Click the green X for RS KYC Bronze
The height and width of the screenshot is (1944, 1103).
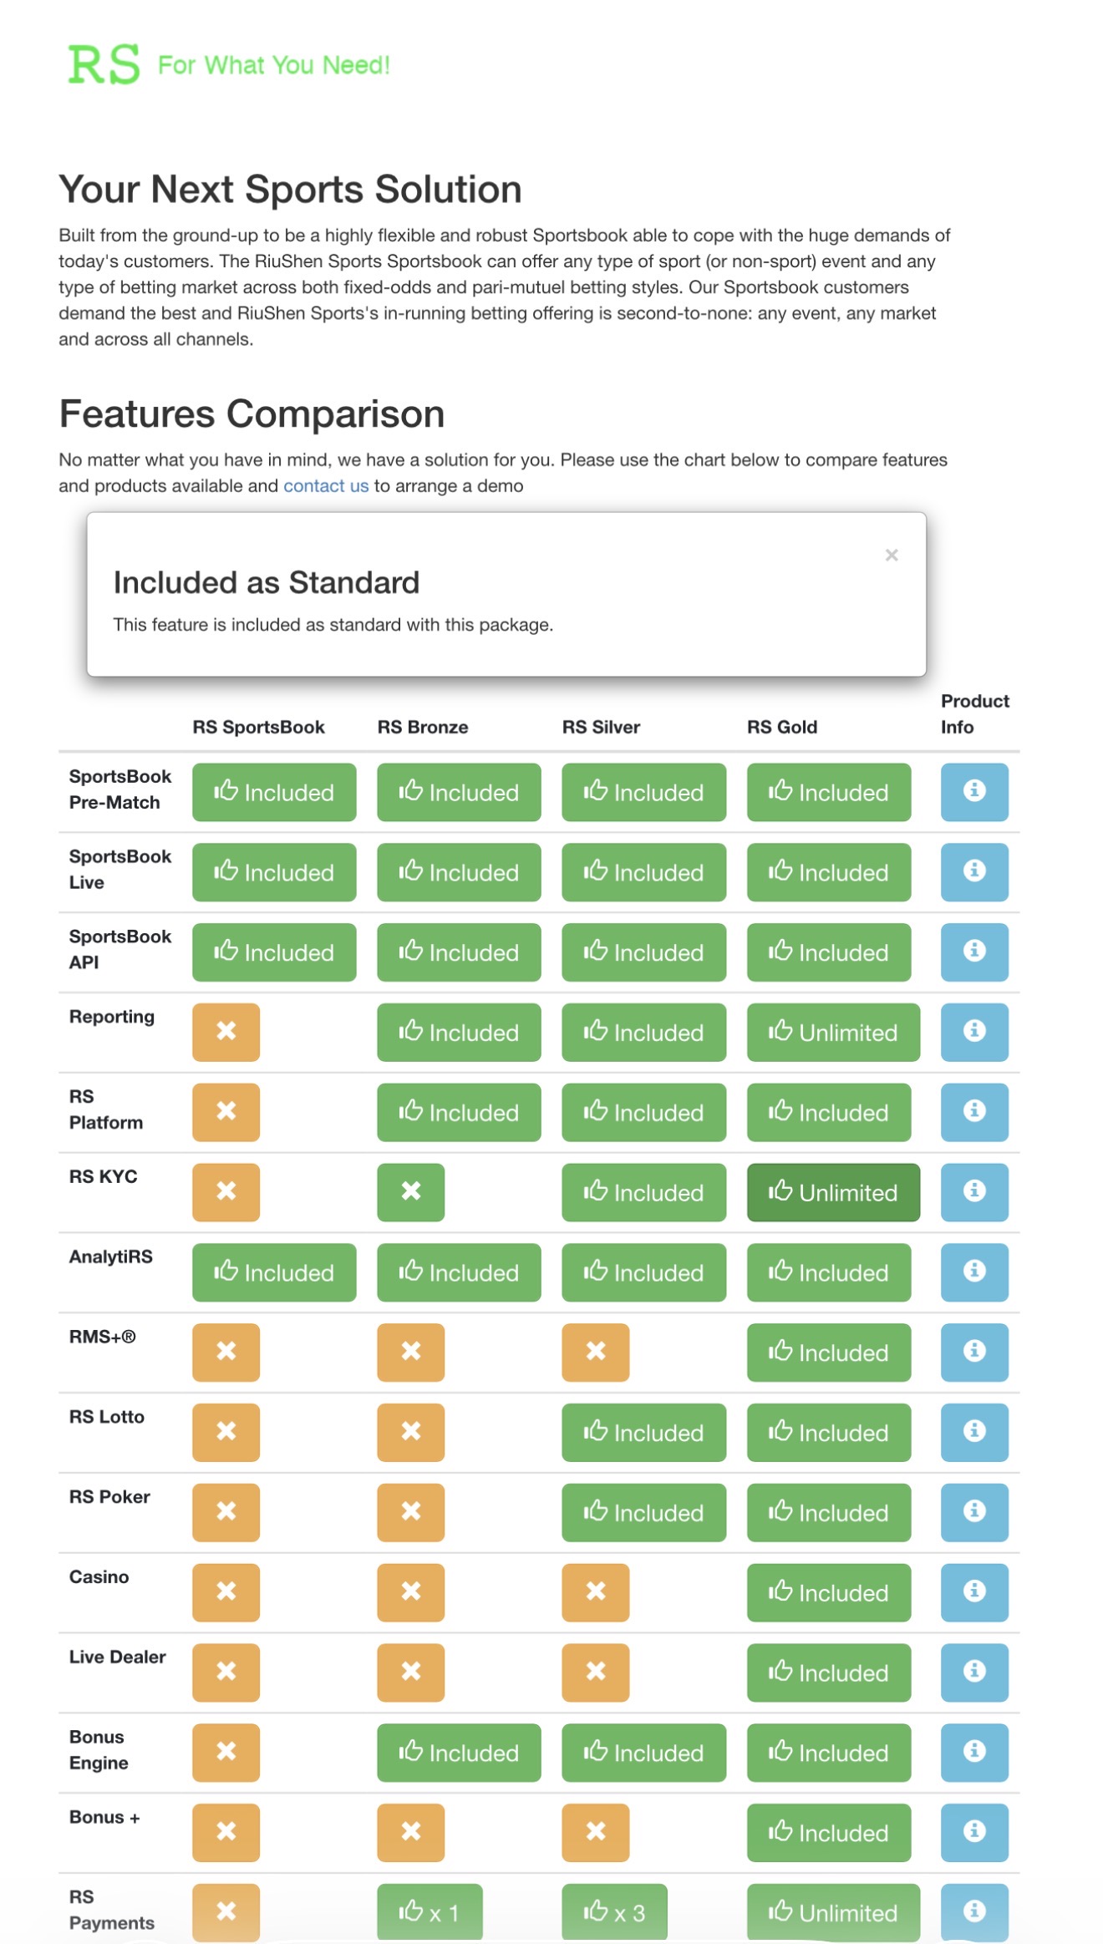tap(410, 1192)
